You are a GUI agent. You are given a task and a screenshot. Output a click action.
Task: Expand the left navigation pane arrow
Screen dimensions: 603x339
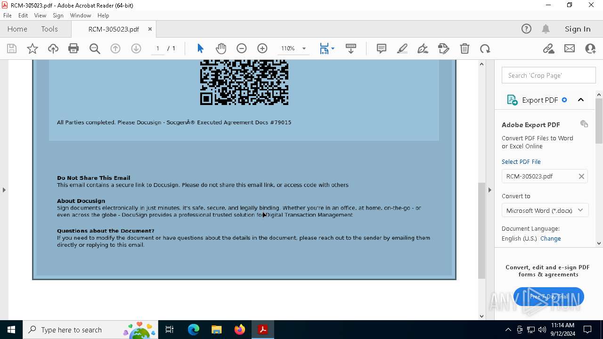4,190
